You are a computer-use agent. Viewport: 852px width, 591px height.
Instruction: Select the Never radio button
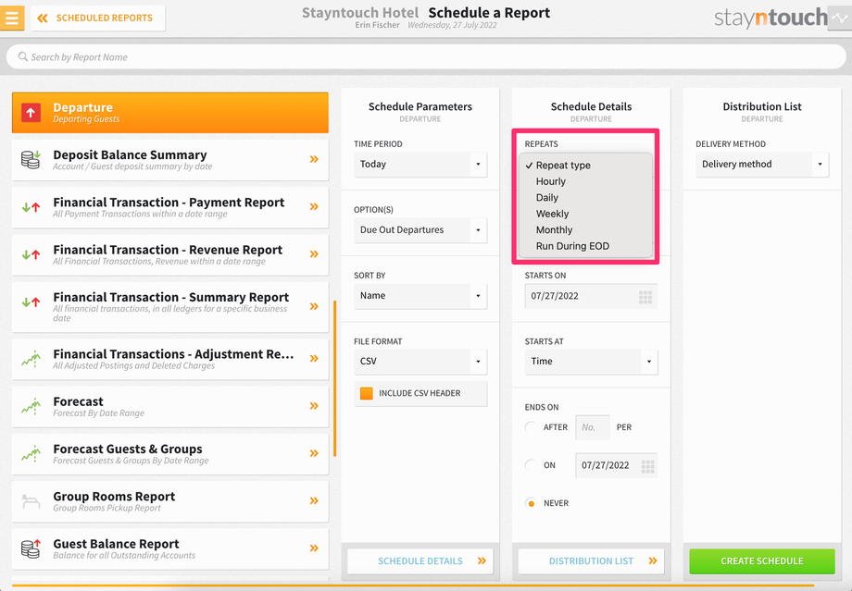[x=532, y=503]
